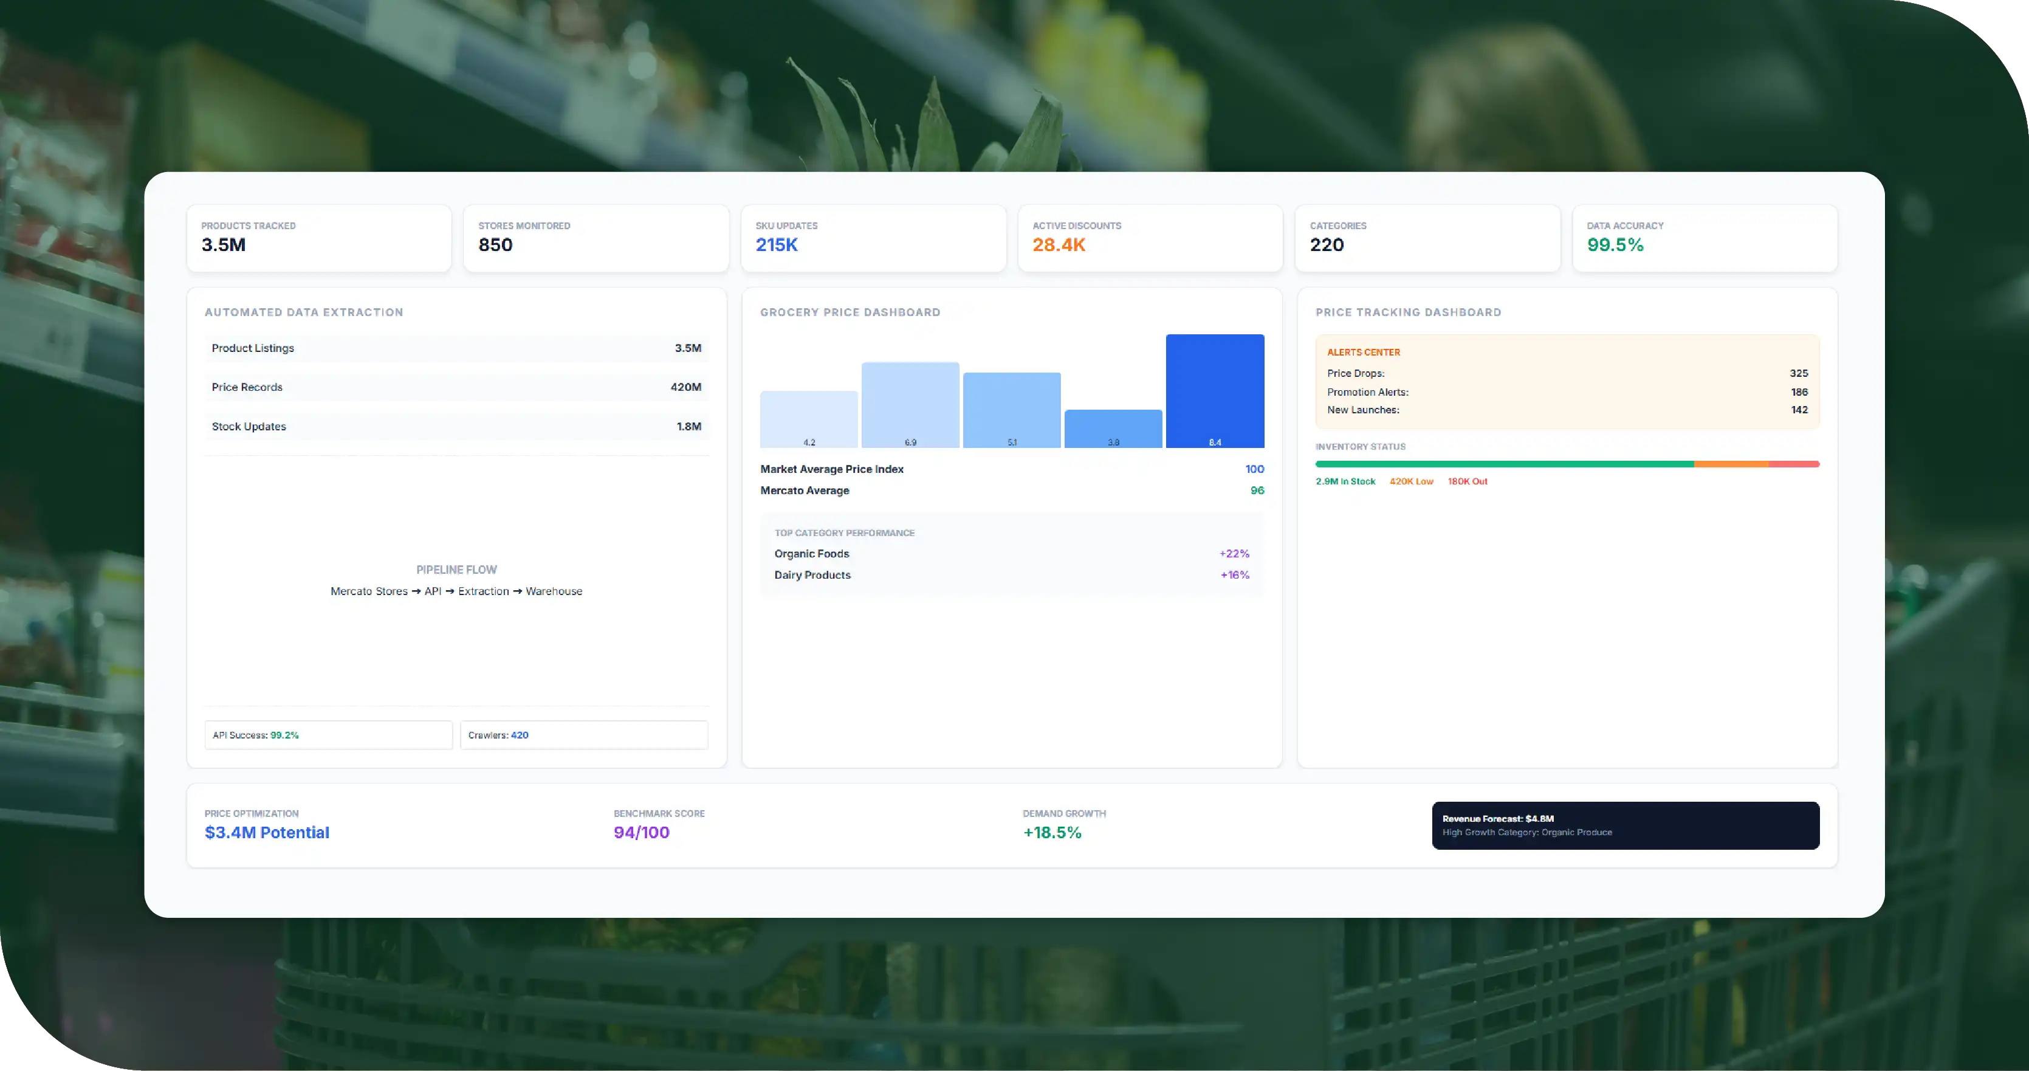Click the orange low-stock segment of inventory bar
Screen dimensions: 2029x1071
[x=1731, y=464]
